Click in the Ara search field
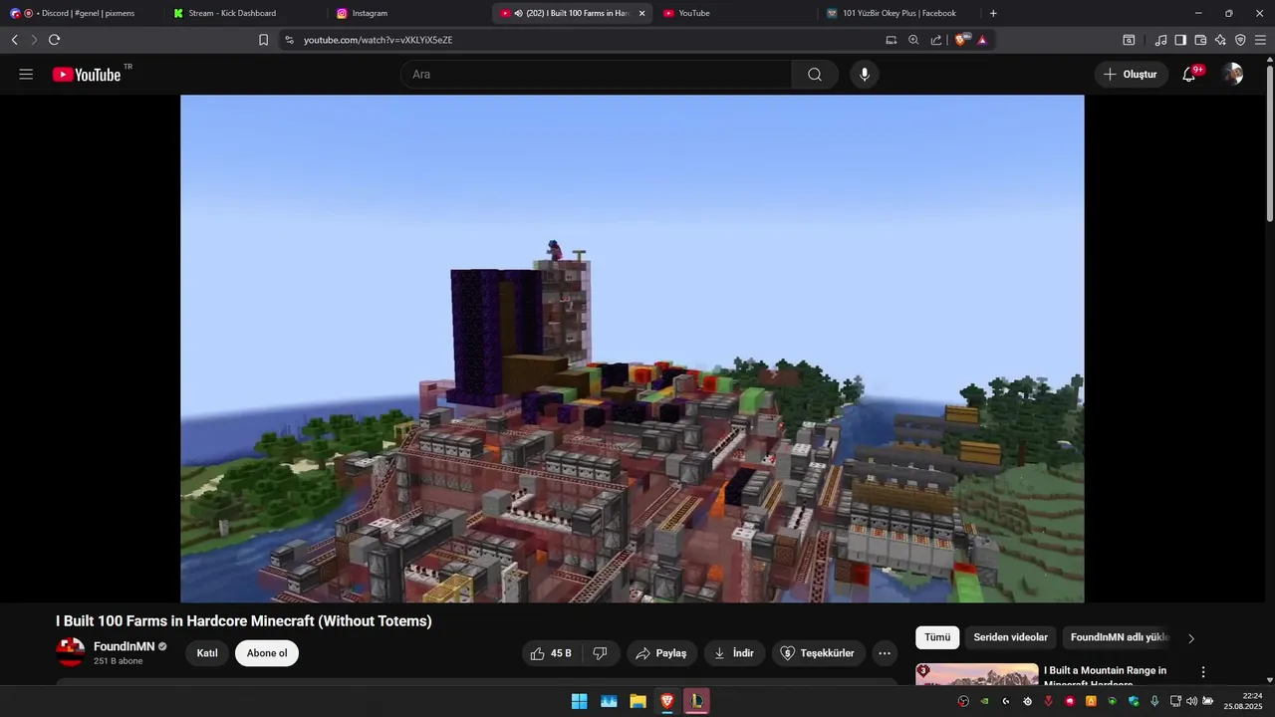The width and height of the screenshot is (1275, 717). pos(596,75)
